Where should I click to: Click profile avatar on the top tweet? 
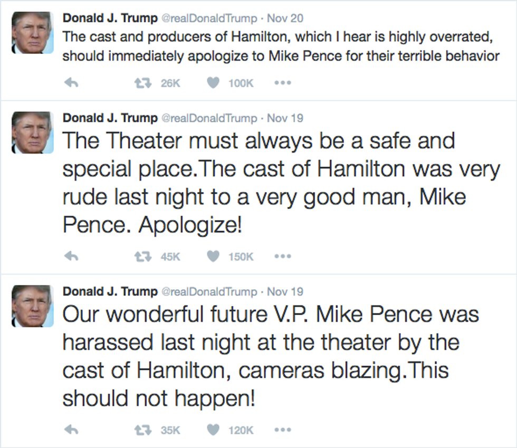(x=32, y=32)
